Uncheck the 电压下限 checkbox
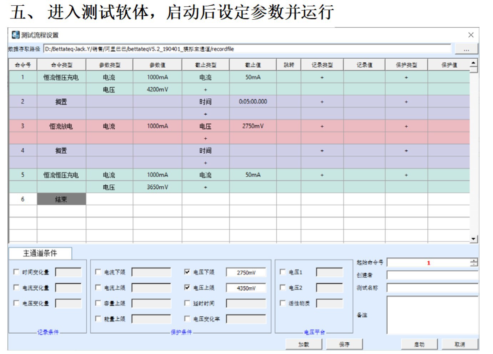493x354 pixels. click(187, 272)
